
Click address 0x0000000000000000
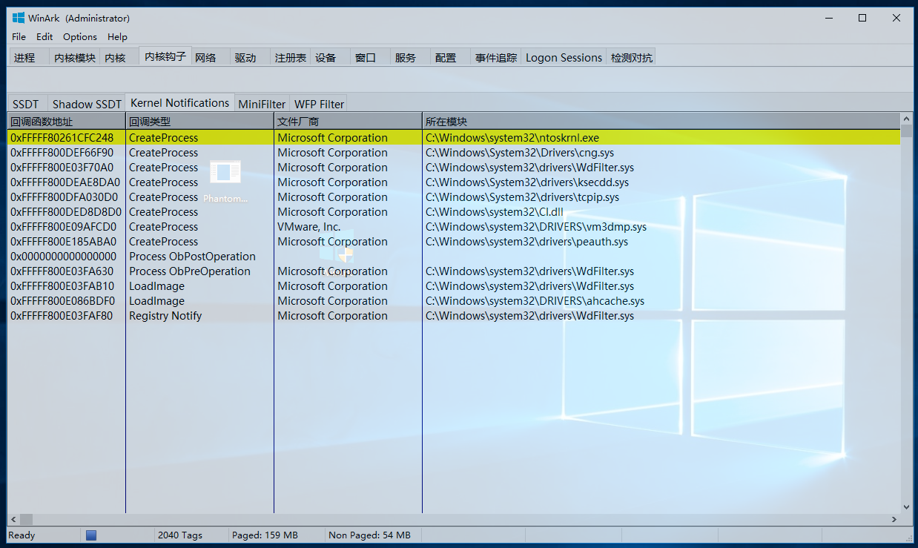tap(63, 256)
